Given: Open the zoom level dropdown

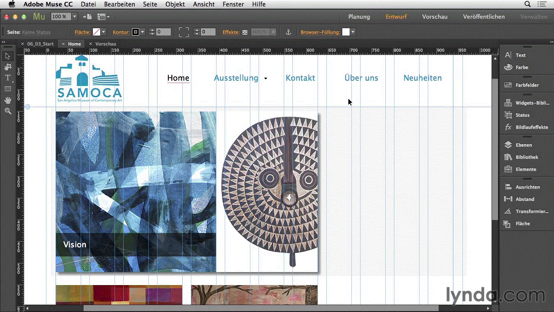Looking at the screenshot, I should 75,16.
